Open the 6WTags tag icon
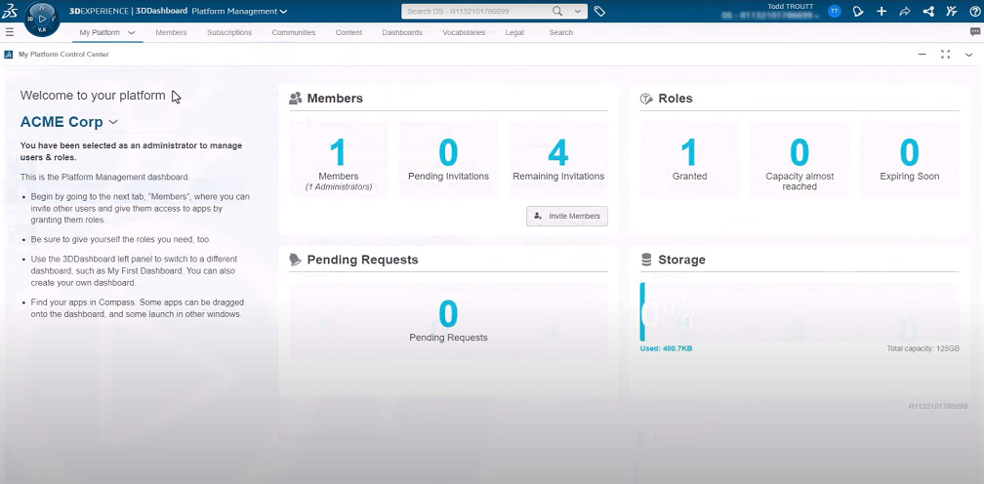The width and height of the screenshot is (984, 484). click(599, 12)
